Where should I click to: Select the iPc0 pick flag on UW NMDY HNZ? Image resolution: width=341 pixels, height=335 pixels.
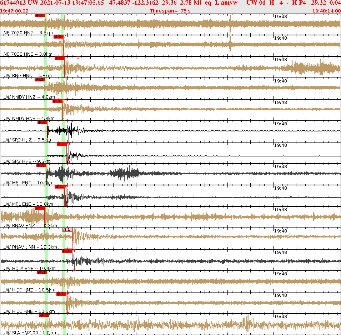39,79
